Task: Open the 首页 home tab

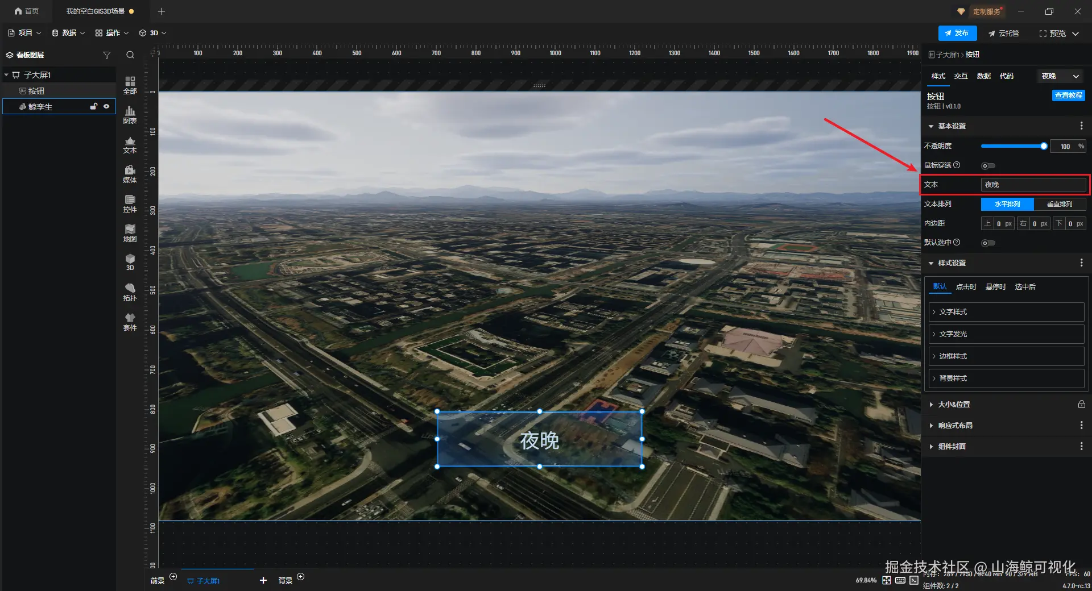Action: (26, 11)
